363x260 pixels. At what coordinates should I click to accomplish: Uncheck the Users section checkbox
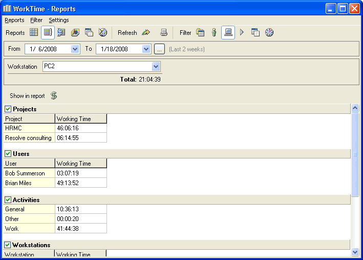[x=8, y=153]
